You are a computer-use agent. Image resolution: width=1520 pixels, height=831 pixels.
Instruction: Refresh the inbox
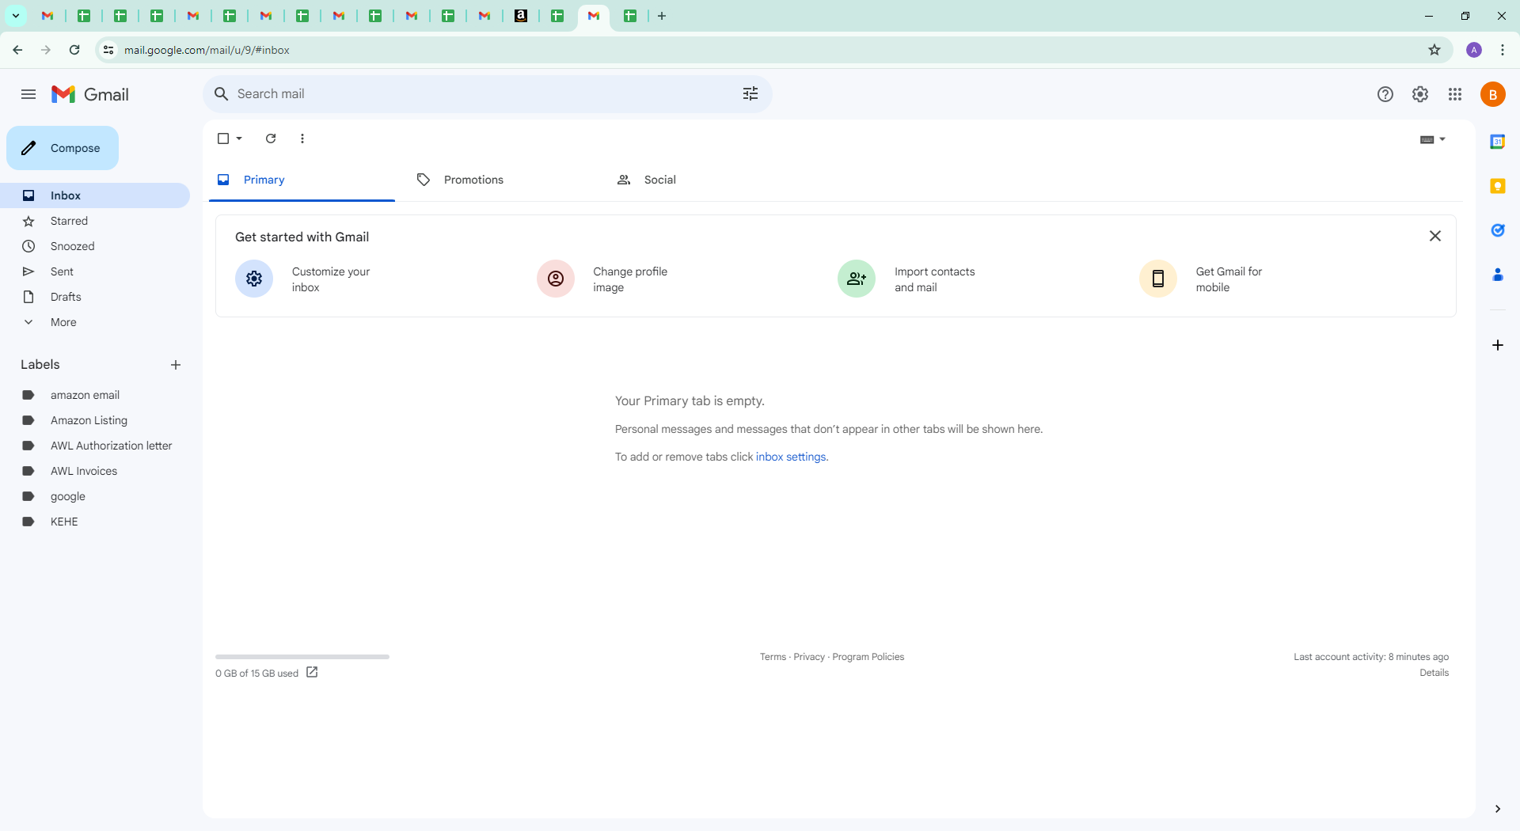(x=271, y=138)
